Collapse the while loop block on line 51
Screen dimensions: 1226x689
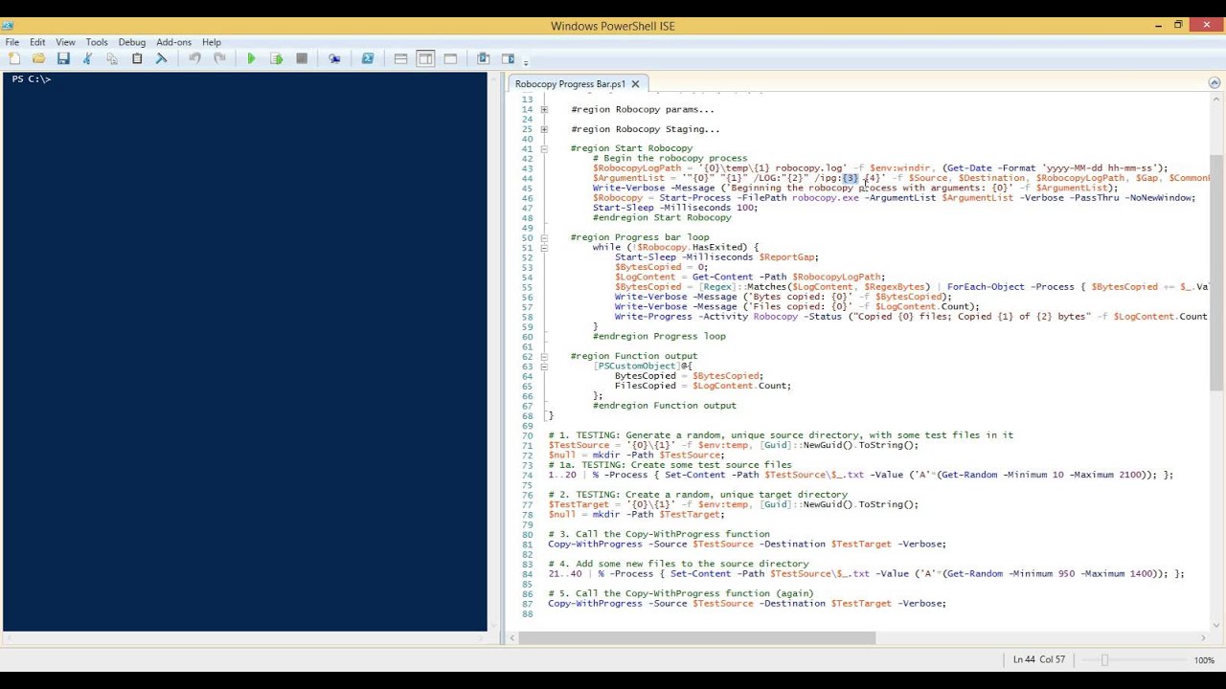pyautogui.click(x=544, y=247)
